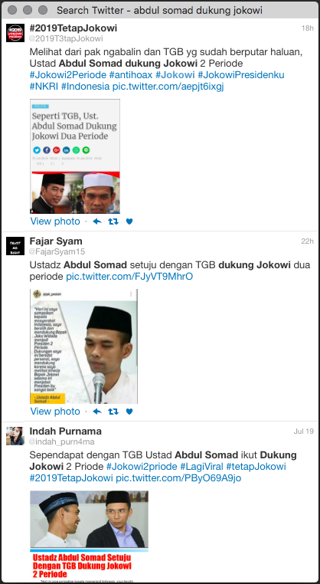Click View photo under the first tweet
Image resolution: width=320 pixels, height=584 pixels.
[55, 221]
